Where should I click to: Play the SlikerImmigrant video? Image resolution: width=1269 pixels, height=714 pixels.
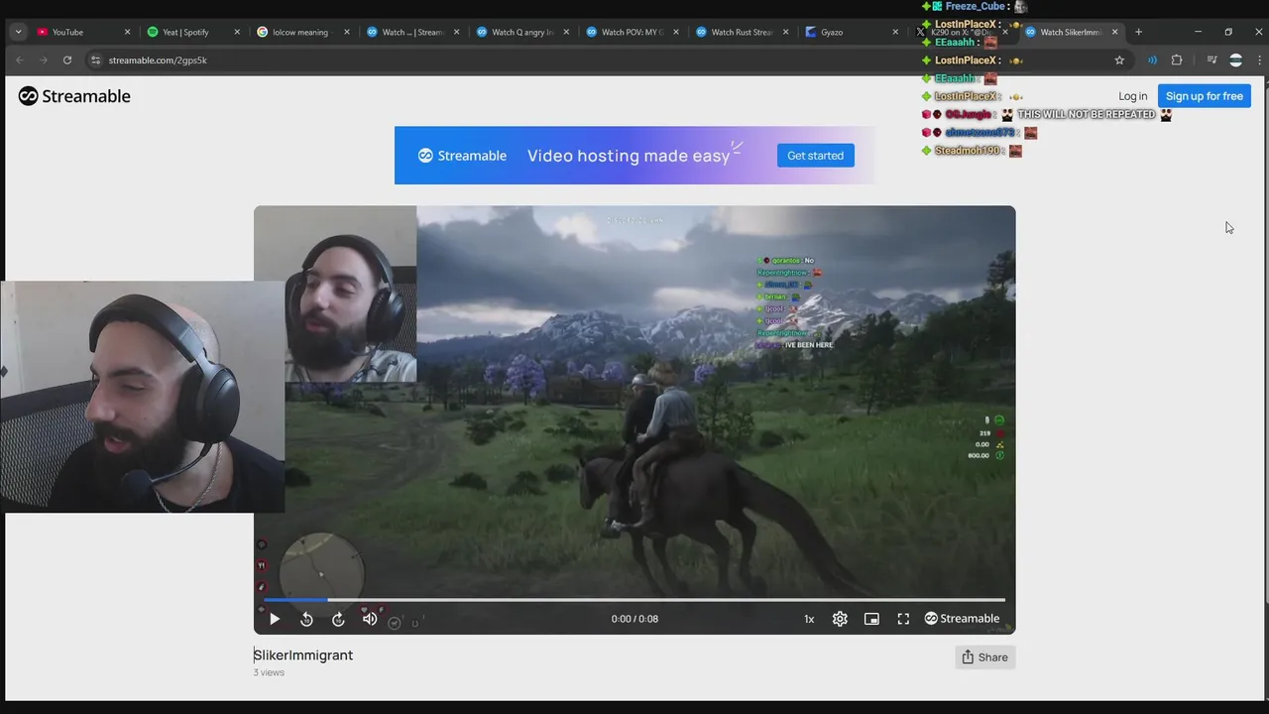click(x=275, y=619)
